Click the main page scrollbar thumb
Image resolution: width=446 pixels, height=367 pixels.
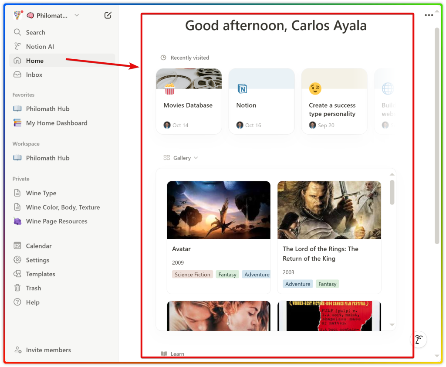coord(437,136)
